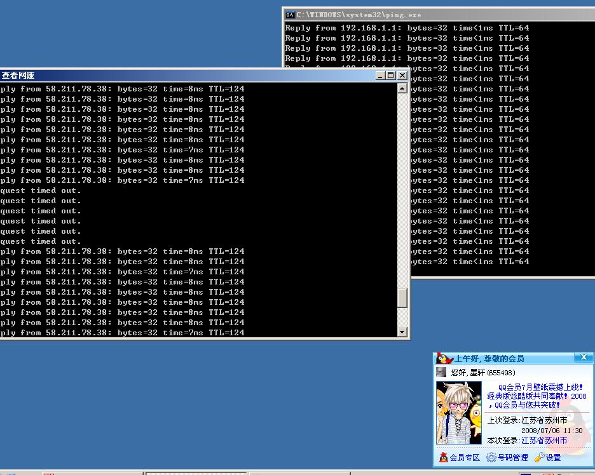Image resolution: width=595 pixels, height=475 pixels.
Task: Open the QQ show cartoon avatar image
Action: 458,413
